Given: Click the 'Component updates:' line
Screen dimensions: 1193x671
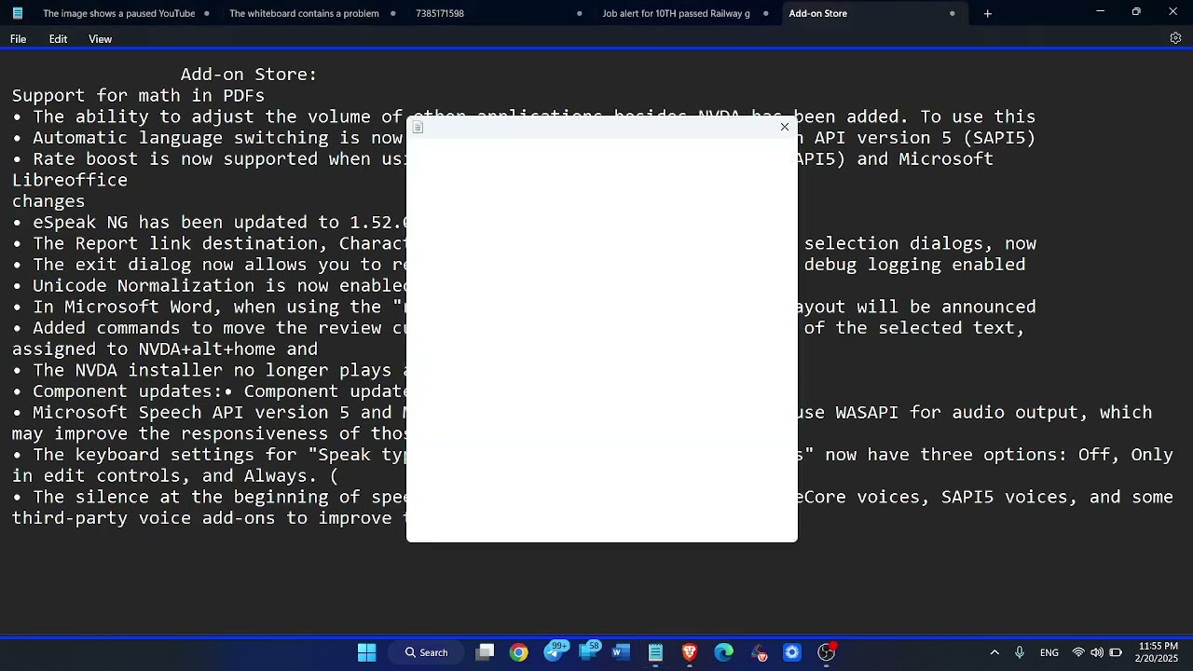Looking at the screenshot, I should pos(210,391).
